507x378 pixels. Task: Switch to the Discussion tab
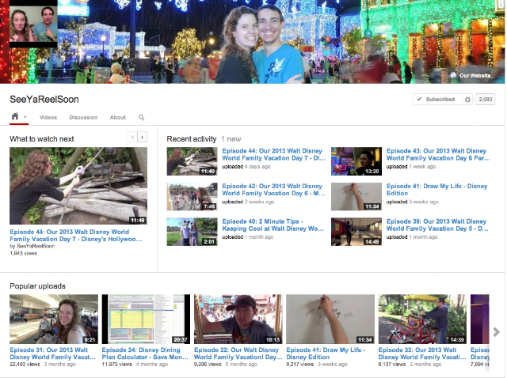coord(83,118)
